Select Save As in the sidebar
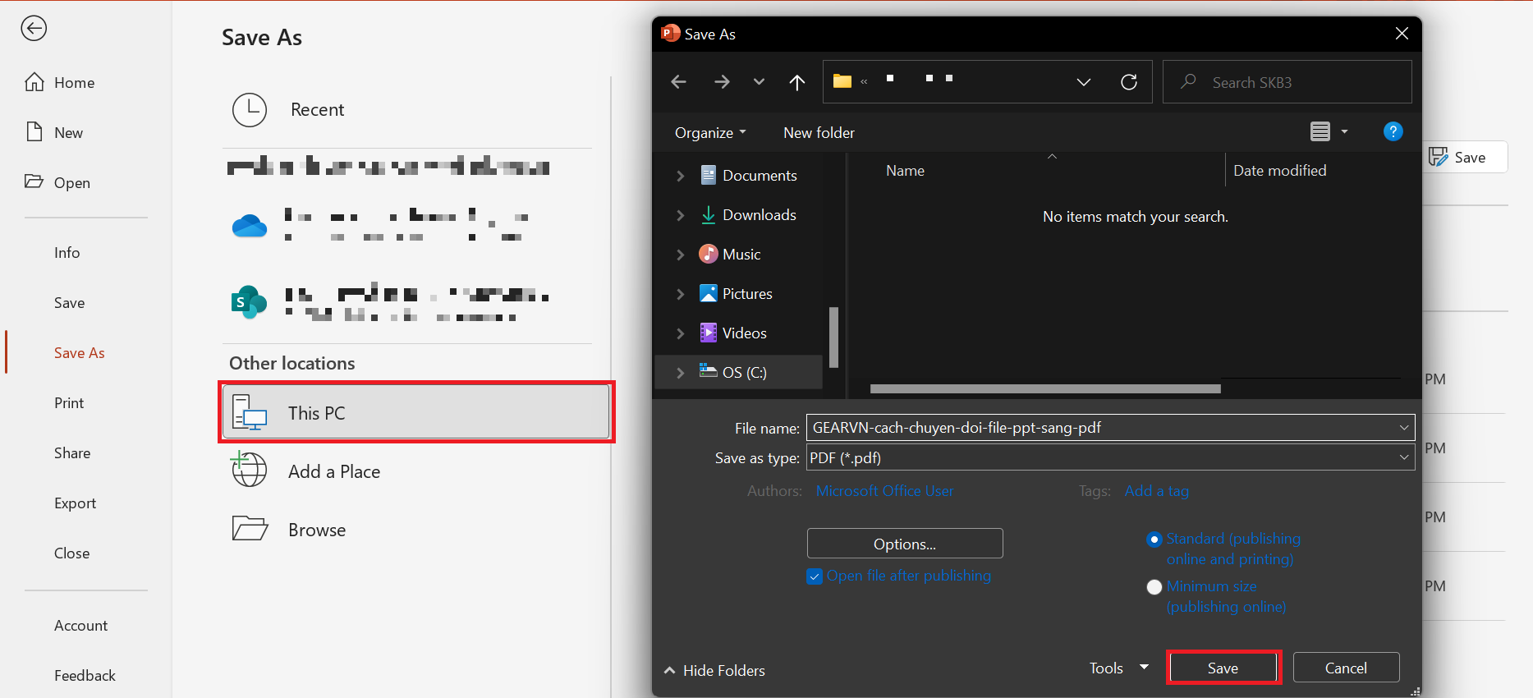Viewport: 1533px width, 698px height. pyautogui.click(x=80, y=353)
